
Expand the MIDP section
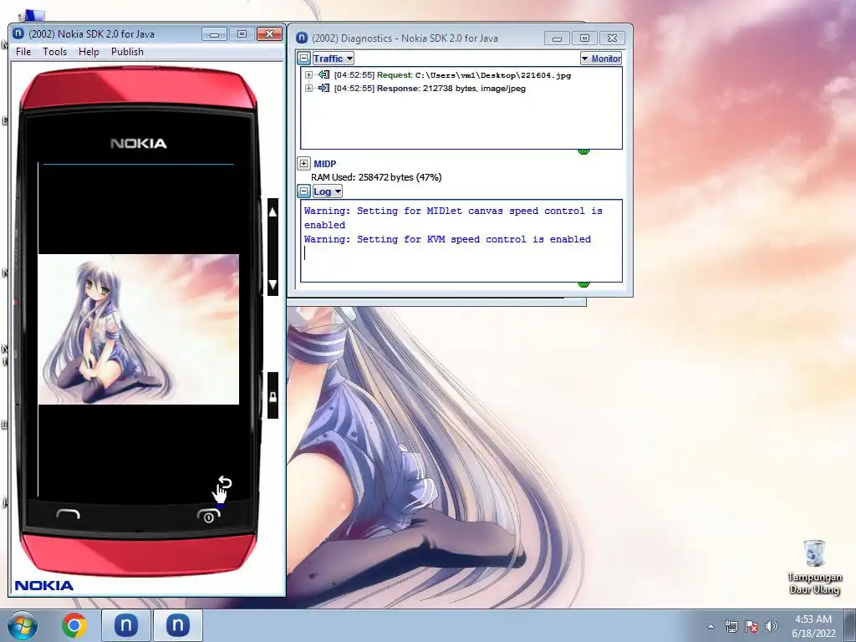click(x=304, y=163)
